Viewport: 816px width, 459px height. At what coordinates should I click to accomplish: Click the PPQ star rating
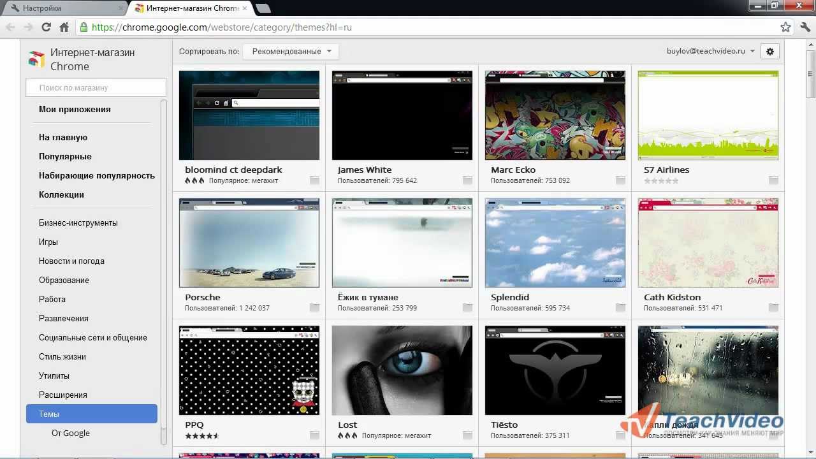click(202, 436)
